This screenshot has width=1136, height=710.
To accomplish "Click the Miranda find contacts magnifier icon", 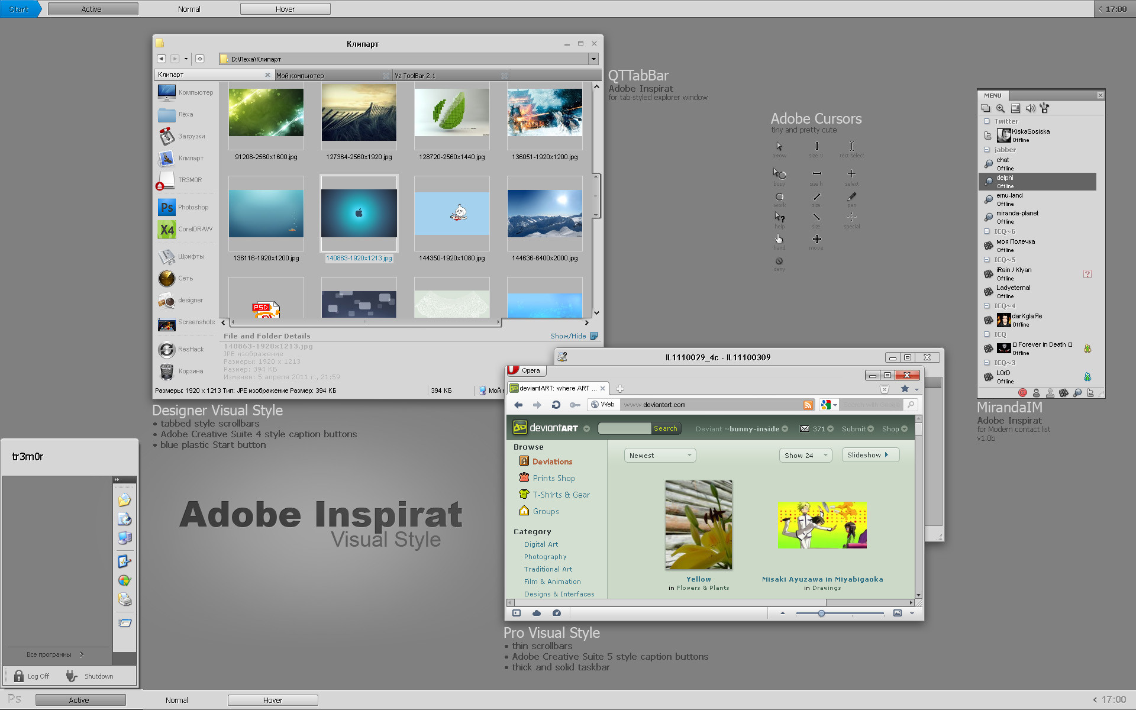I will (x=1001, y=108).
